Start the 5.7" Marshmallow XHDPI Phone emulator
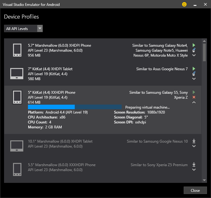 click(x=194, y=45)
